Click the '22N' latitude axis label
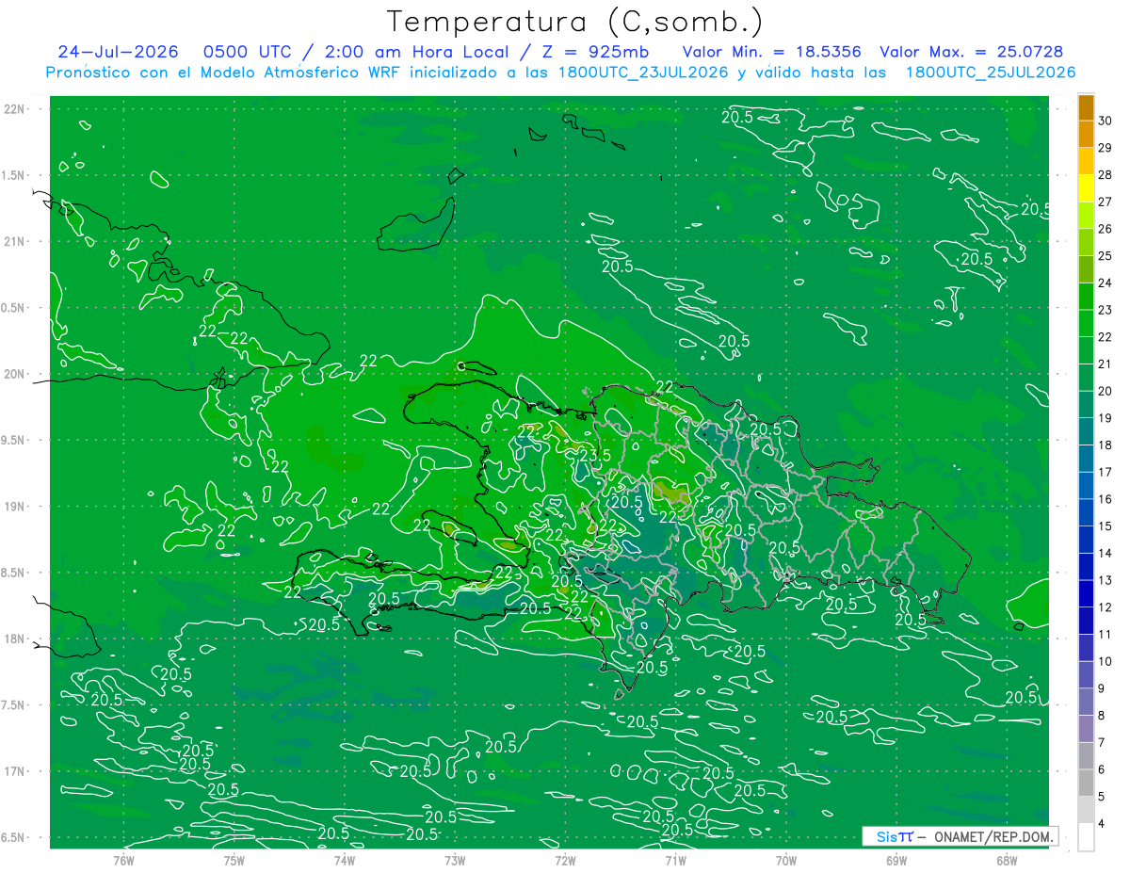 click(15, 108)
